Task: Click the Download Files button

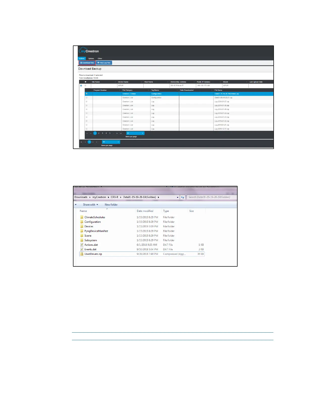Action: pos(87,63)
